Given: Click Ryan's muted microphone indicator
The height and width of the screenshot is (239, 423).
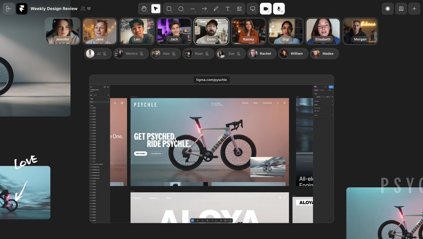Looking at the screenshot, I should 208,54.
